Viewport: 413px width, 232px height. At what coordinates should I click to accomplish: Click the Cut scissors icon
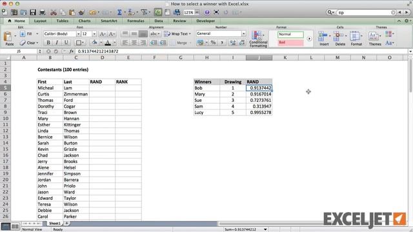coord(54,12)
